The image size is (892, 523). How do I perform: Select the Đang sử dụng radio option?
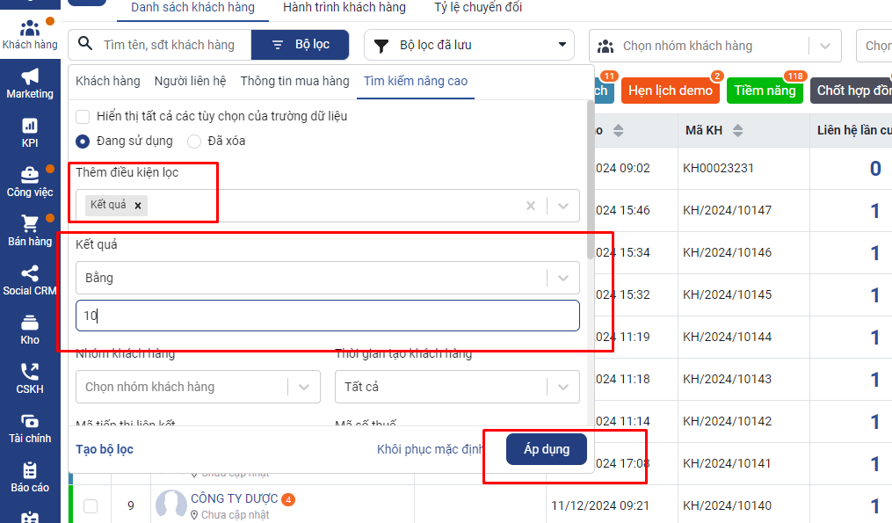point(83,141)
